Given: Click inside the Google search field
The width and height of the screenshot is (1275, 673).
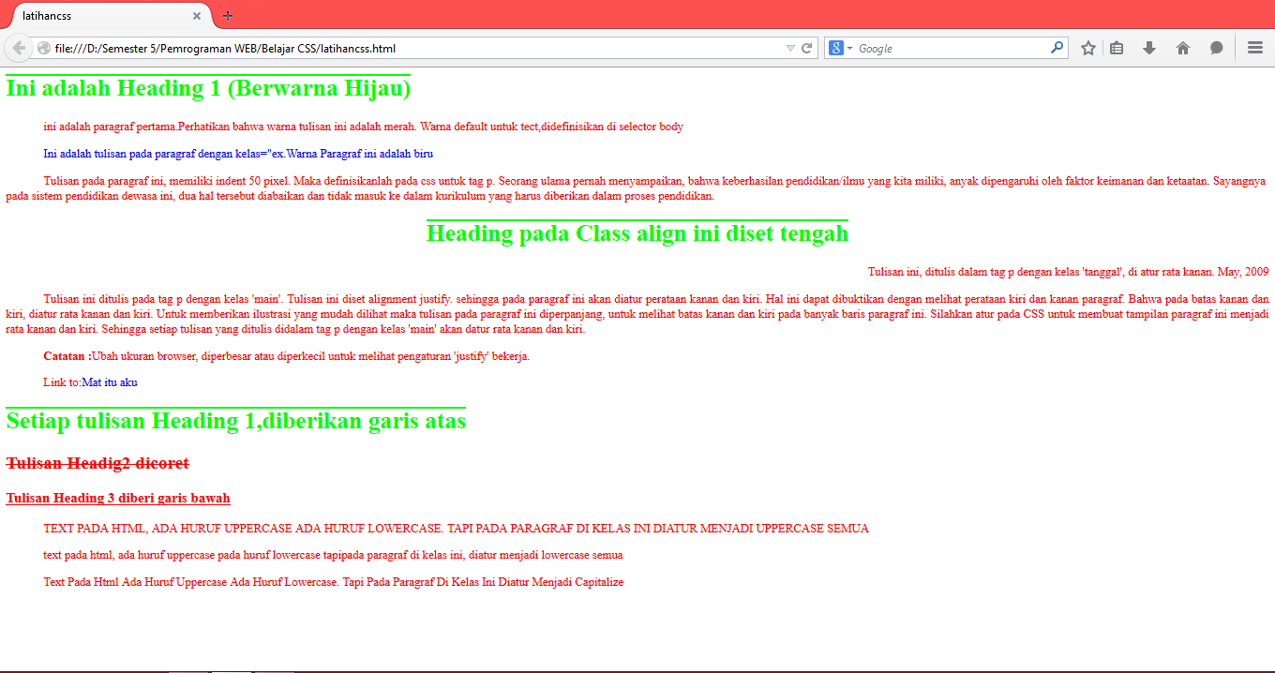Looking at the screenshot, I should coord(937,47).
